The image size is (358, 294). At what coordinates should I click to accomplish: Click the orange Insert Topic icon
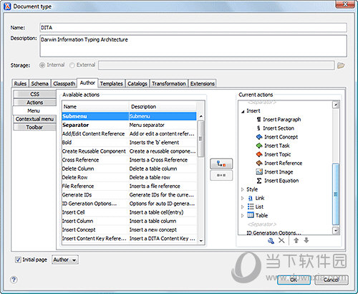pos(259,154)
